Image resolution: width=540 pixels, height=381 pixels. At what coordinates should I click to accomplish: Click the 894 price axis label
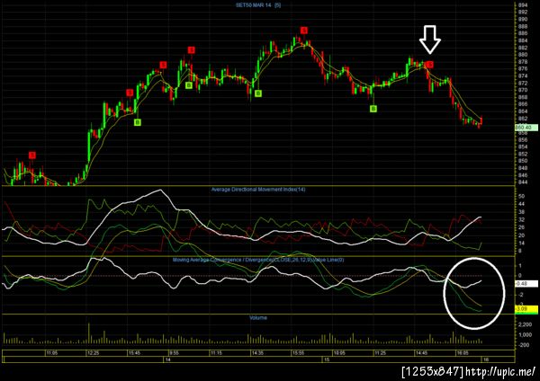point(522,5)
